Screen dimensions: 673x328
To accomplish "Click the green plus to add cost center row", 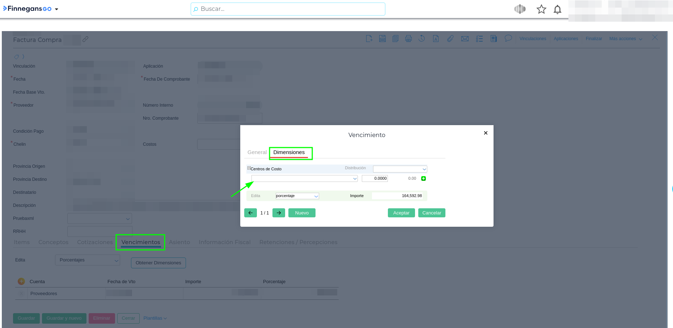I will pos(423,179).
